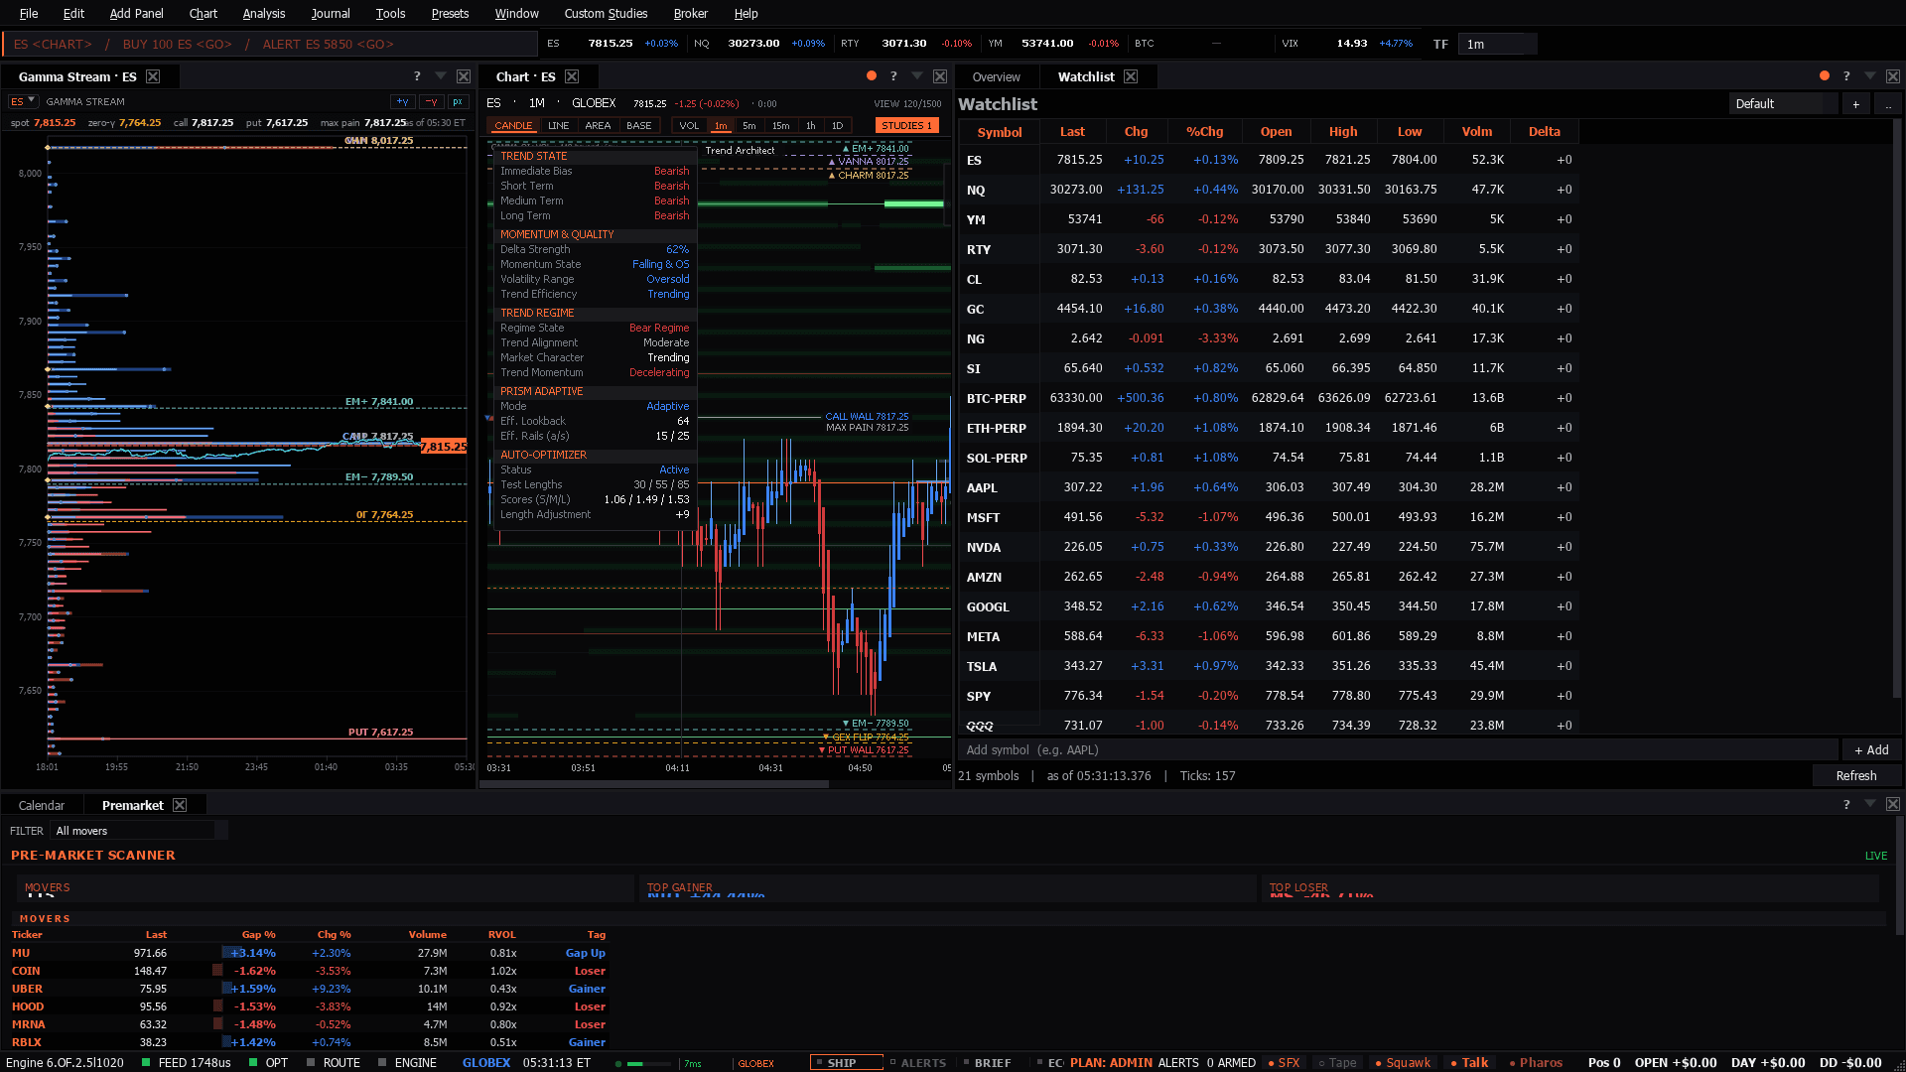
Task: Open help for the Watchlist panel
Action: click(1846, 76)
